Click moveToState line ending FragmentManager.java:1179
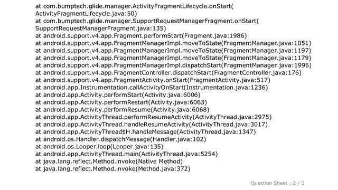338x190 pixels. point(173,58)
